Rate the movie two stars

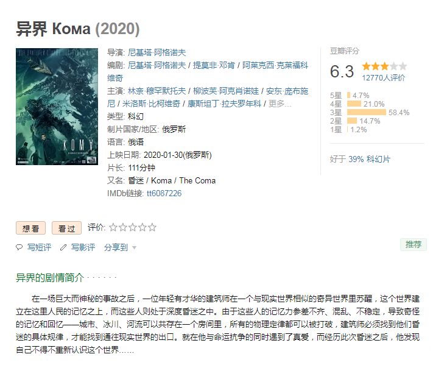[x=122, y=227]
